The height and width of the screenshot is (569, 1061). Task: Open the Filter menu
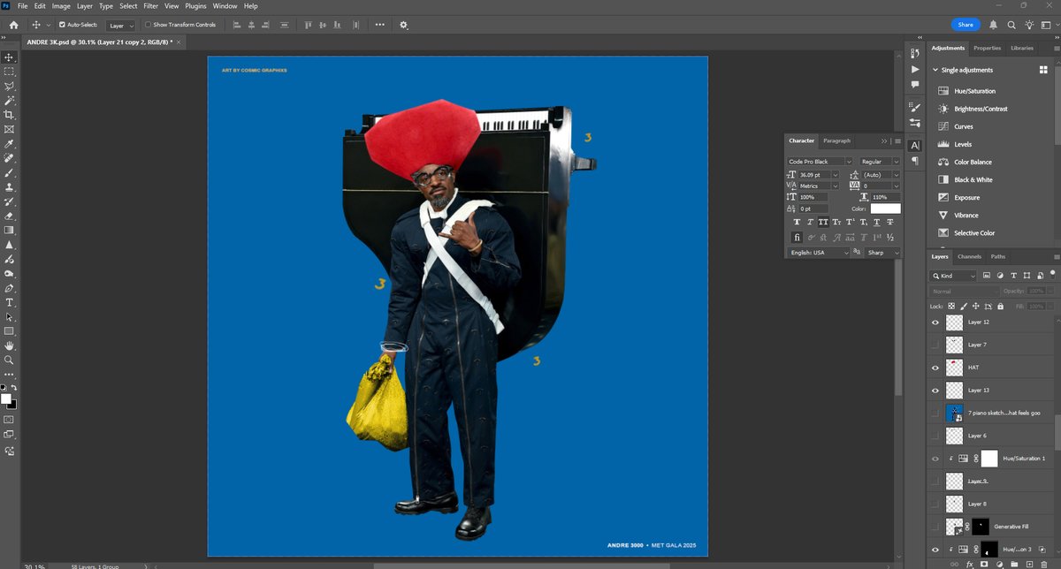(150, 5)
